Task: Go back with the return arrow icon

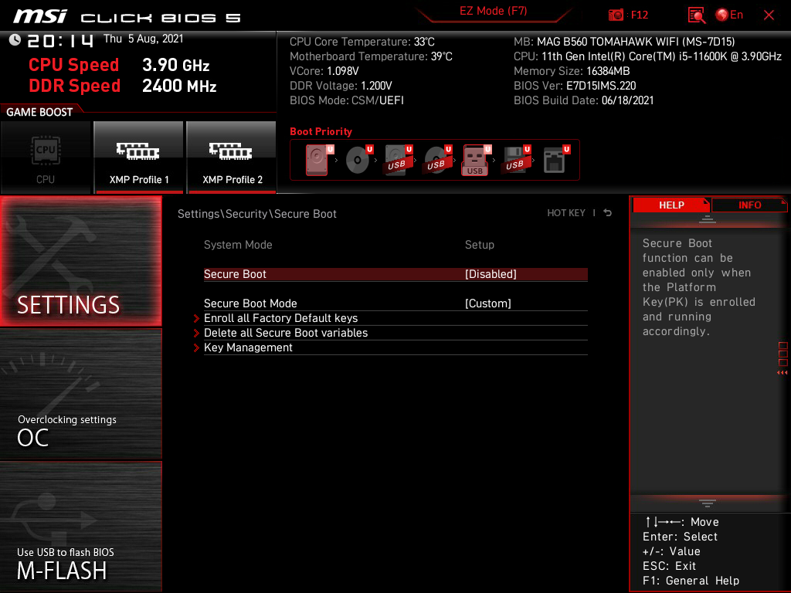Action: [608, 213]
